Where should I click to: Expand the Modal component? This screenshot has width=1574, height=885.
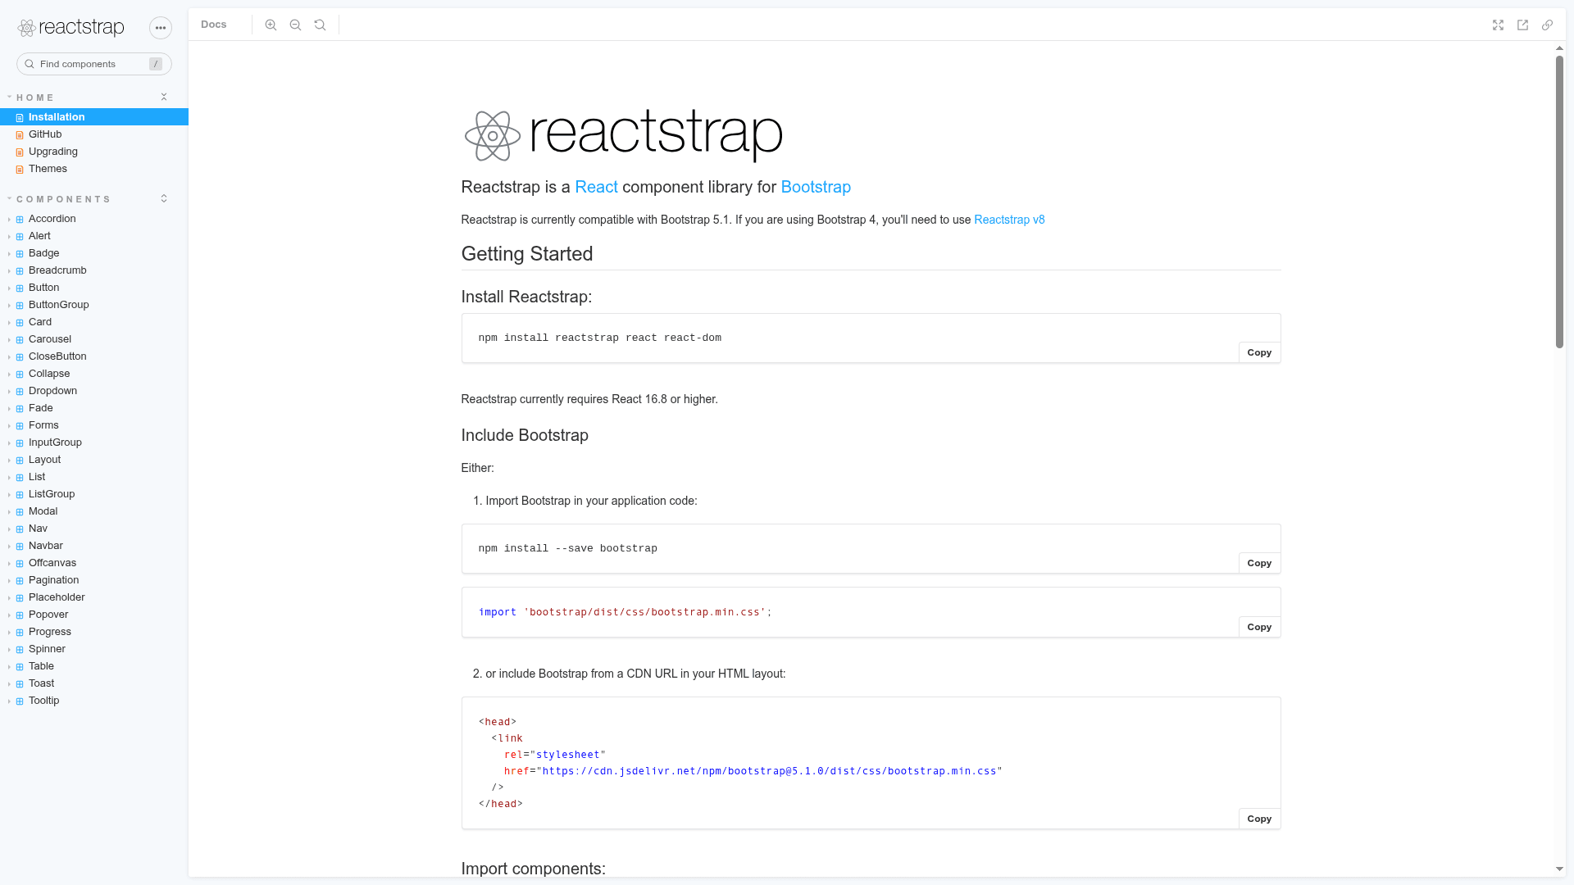pos(94,511)
